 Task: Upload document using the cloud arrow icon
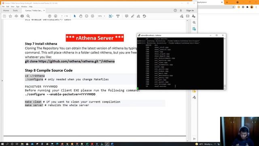16,16
